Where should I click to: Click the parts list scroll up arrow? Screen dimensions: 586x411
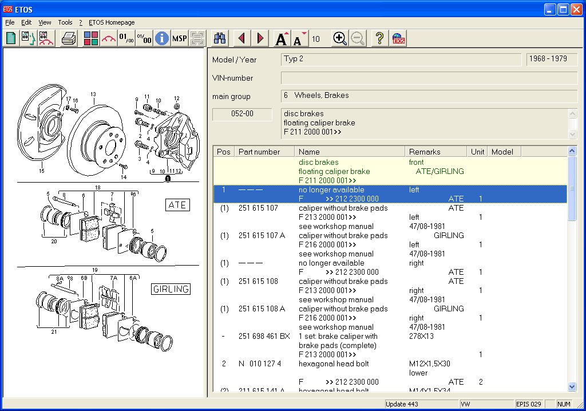(572, 151)
